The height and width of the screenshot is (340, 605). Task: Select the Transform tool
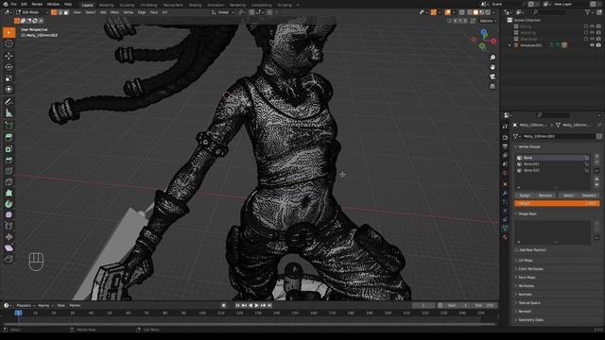pos(9,90)
